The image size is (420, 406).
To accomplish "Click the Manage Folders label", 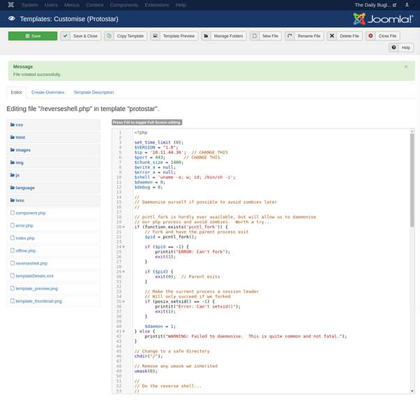I will 228,36.
